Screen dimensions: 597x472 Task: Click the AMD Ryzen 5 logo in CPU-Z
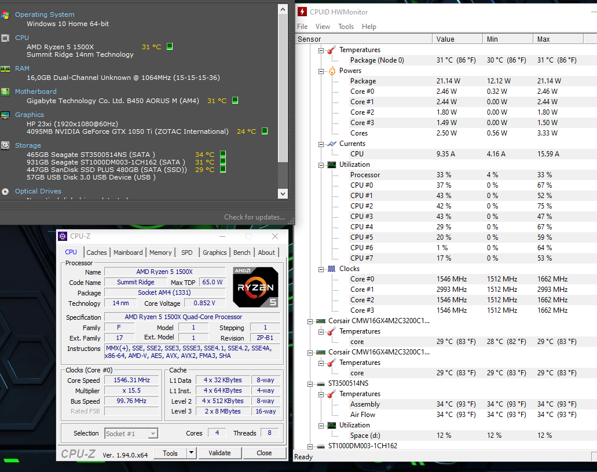tap(255, 287)
